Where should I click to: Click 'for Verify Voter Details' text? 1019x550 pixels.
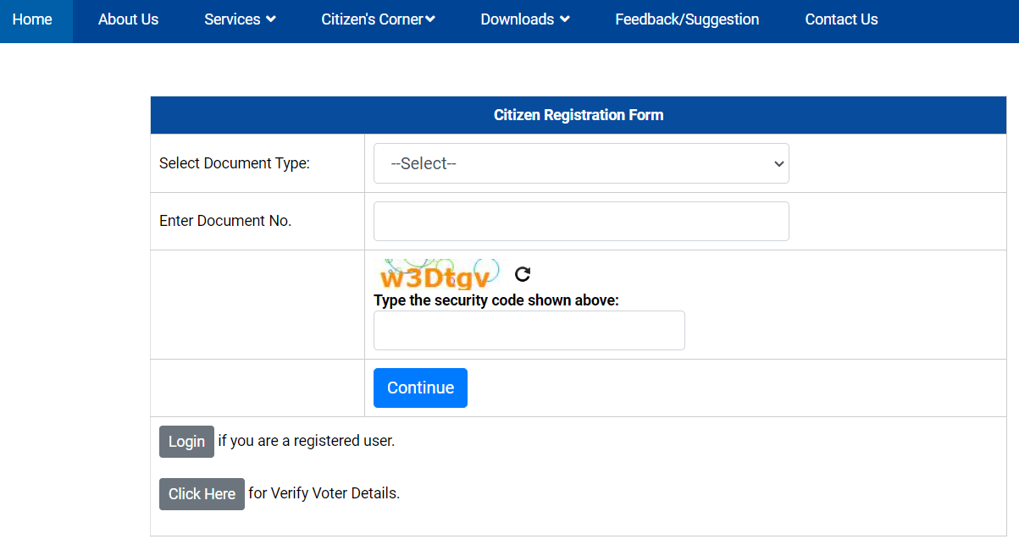[x=324, y=493]
